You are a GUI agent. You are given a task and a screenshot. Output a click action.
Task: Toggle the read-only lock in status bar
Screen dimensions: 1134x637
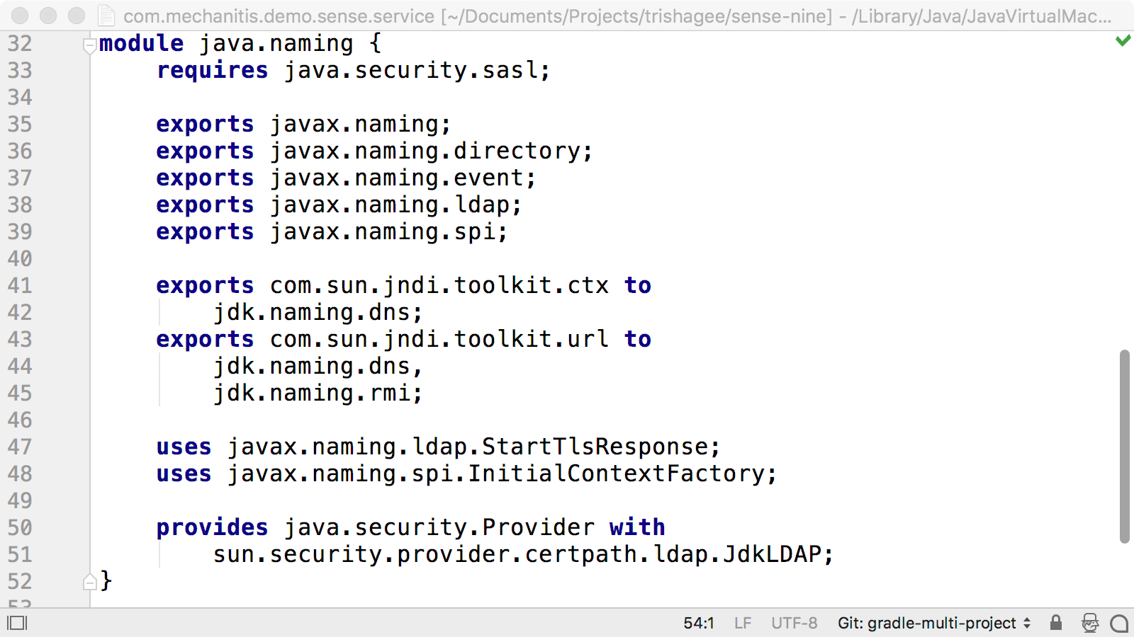[1055, 623]
